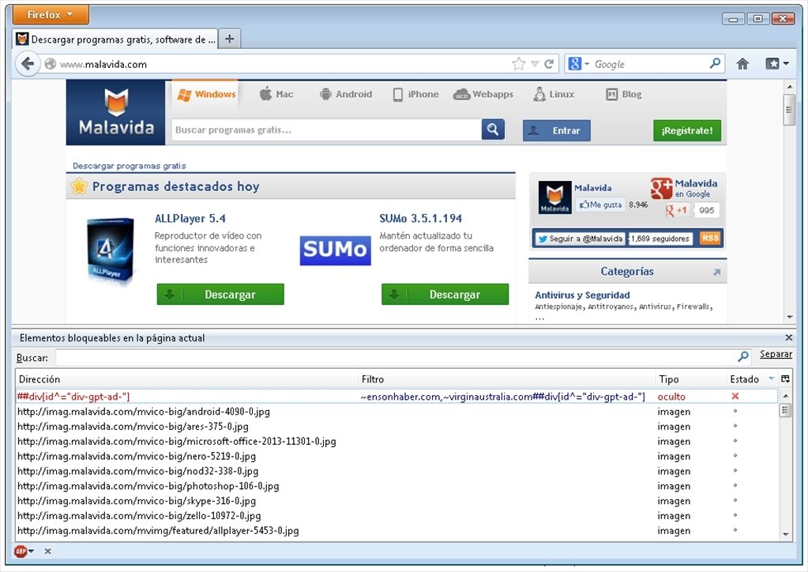The height and width of the screenshot is (572, 808).
Task: Click the Malavida site logo
Action: [116, 112]
